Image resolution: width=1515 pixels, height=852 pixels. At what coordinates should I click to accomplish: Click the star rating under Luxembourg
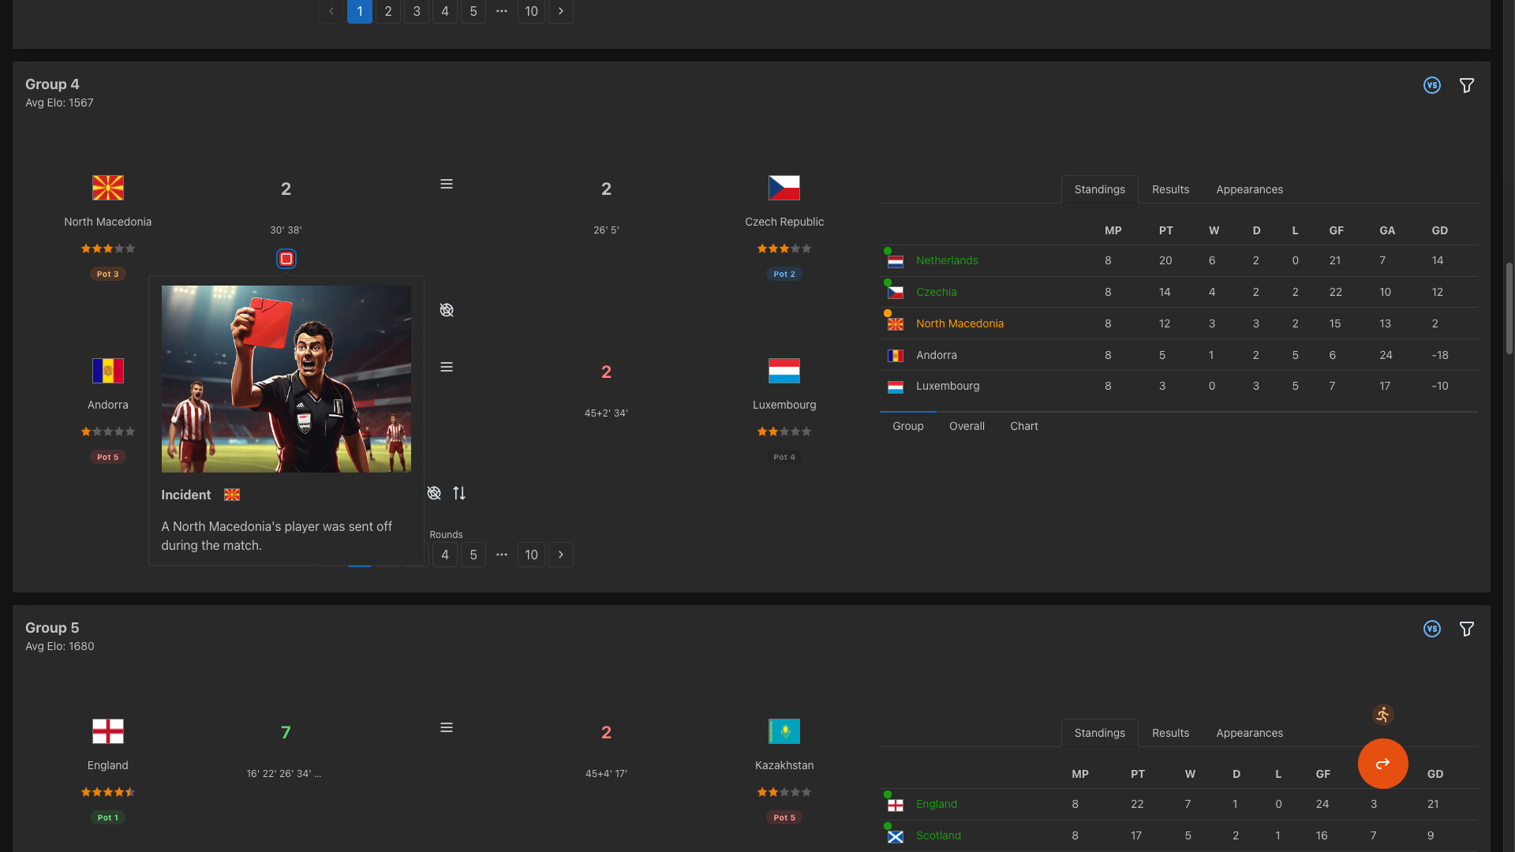pyautogui.click(x=784, y=432)
